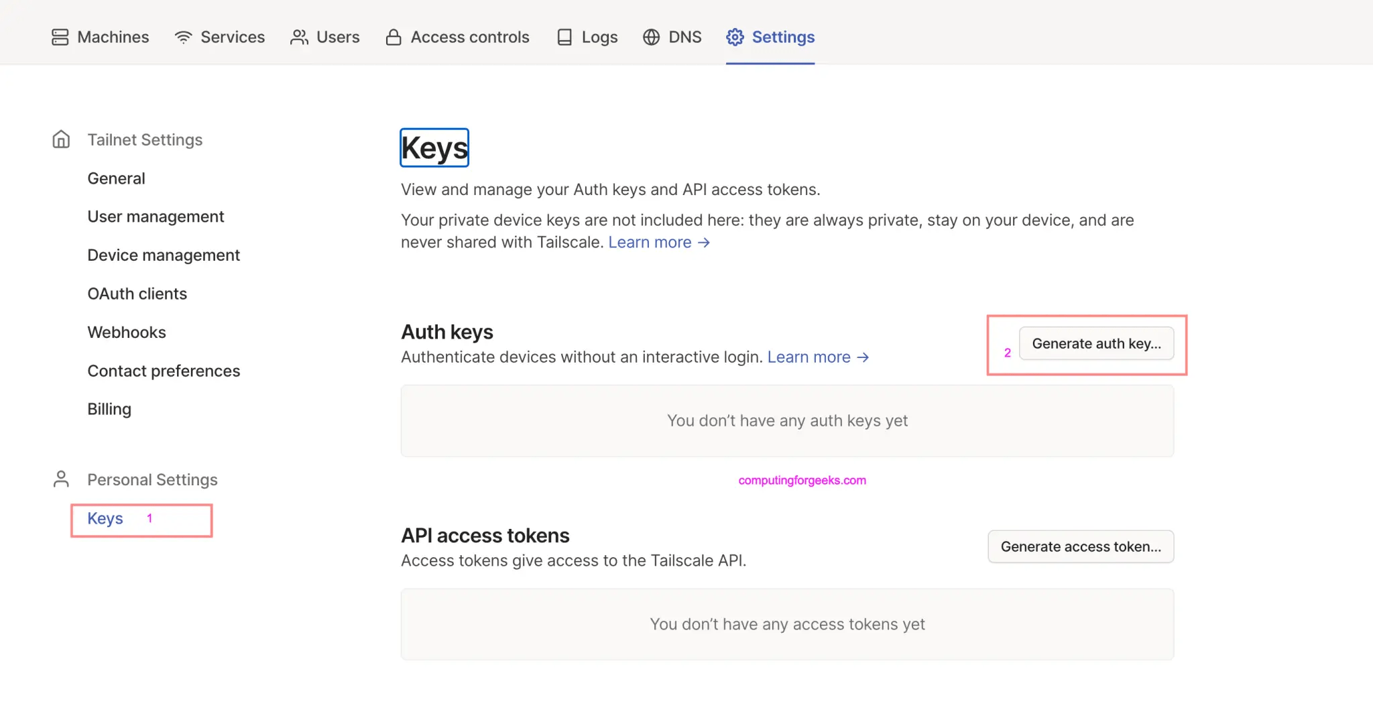Screen dimensions: 1373x728
Task: Click the Machines server icon
Action: pos(60,37)
